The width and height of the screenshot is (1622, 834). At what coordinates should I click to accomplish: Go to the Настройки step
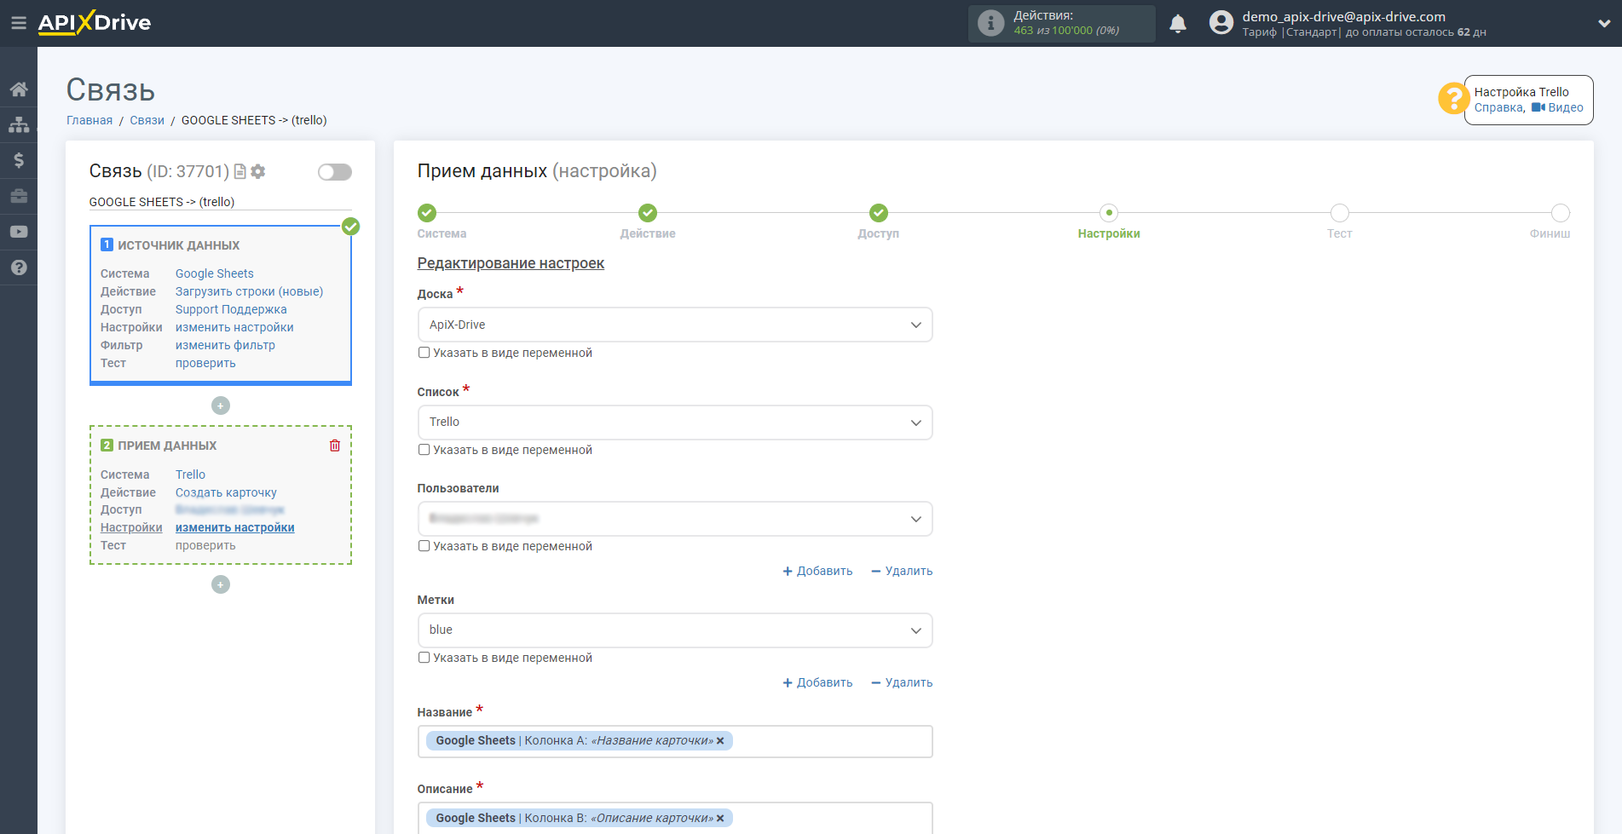click(1109, 213)
